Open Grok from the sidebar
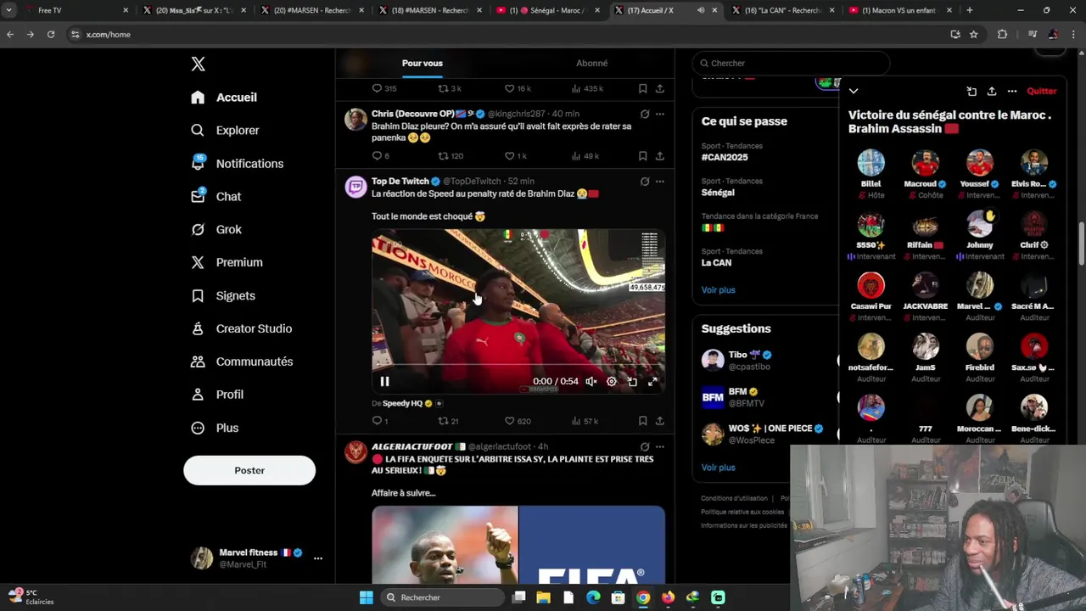This screenshot has width=1086, height=611. (x=216, y=229)
